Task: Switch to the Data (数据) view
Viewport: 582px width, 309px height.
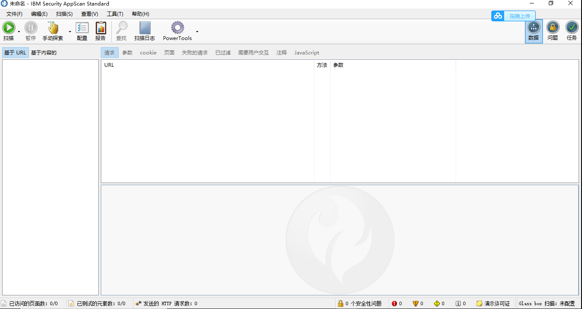Action: (x=533, y=31)
